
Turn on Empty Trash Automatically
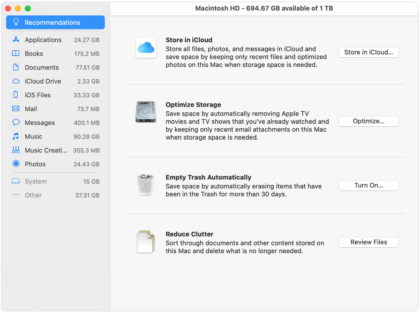pos(369,186)
